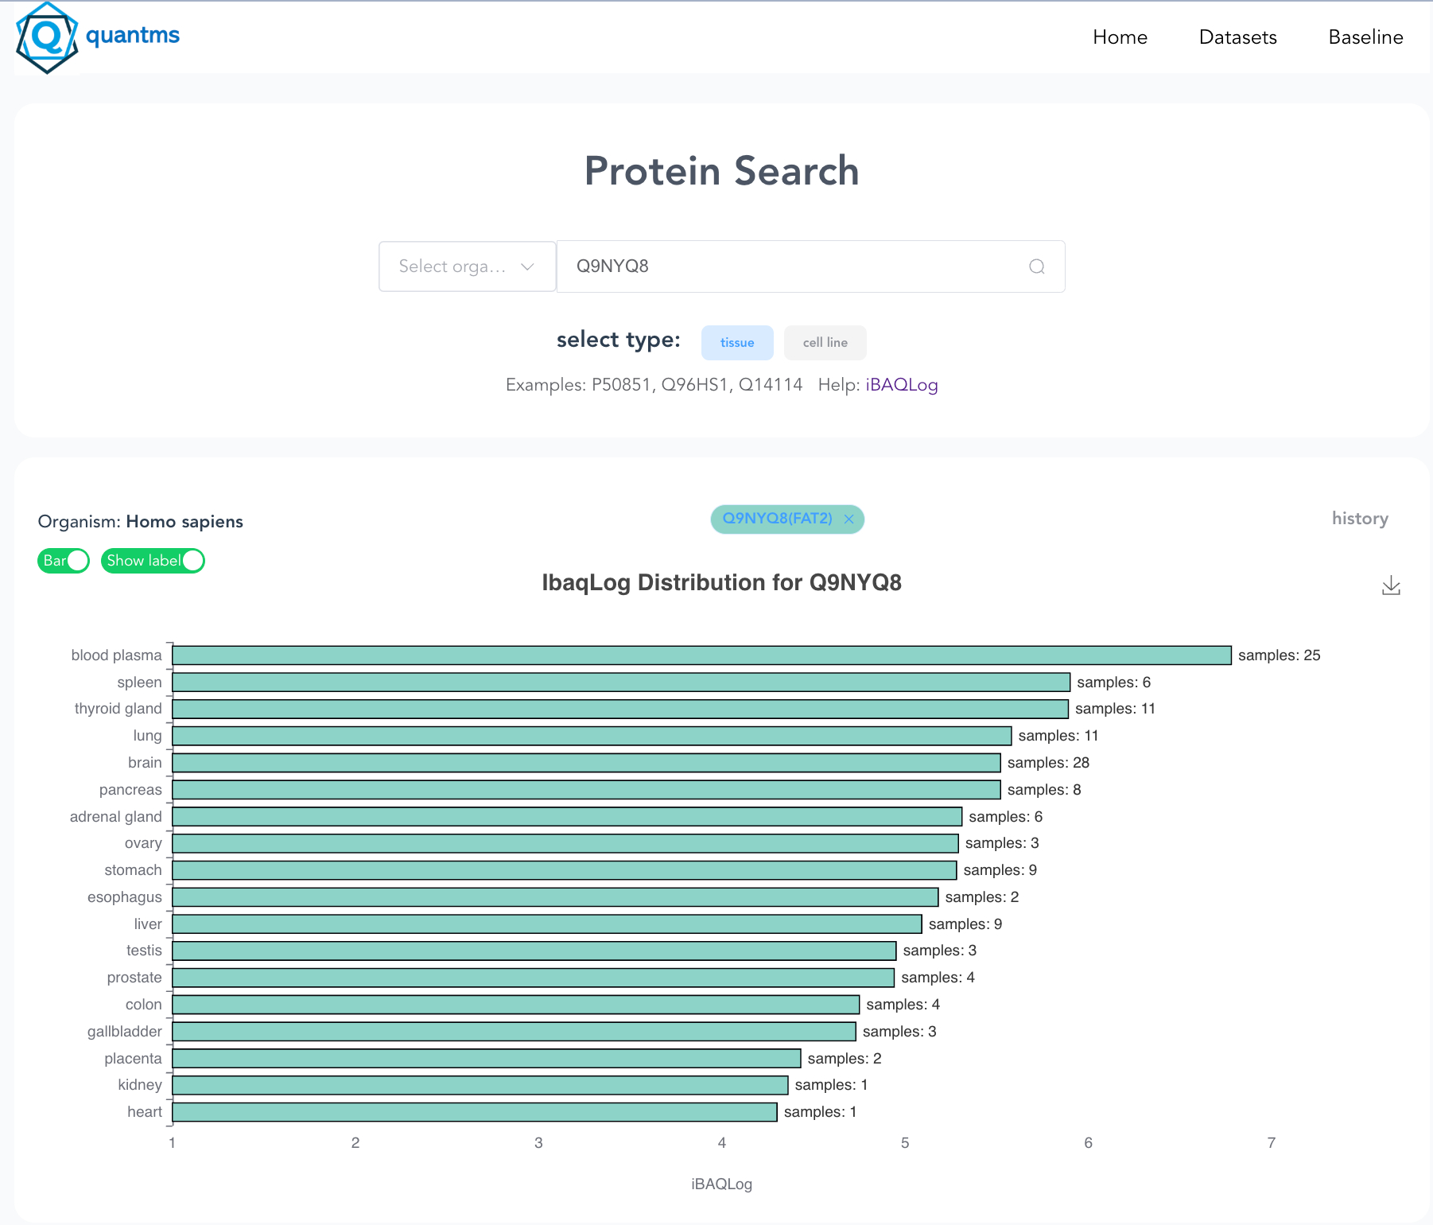Remove the Q9NYQ8(FAT2) tag with its X
Screen dimensions: 1433x1225
(849, 519)
